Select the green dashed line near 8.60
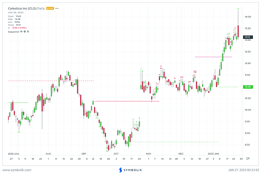 point(175,142)
